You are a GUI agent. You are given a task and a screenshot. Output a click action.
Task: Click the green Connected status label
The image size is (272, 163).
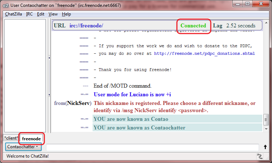tap(193, 26)
